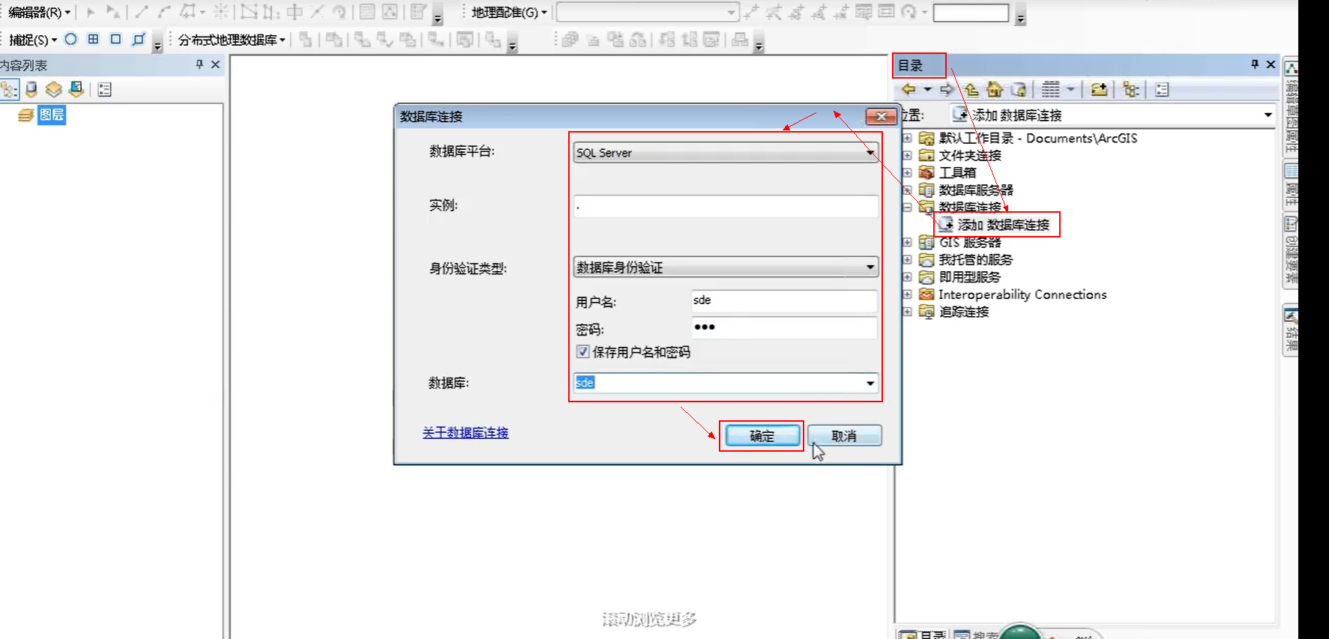1329x639 pixels.
Task: Select List By Visibility icon in 内容列表
Action: 53,90
